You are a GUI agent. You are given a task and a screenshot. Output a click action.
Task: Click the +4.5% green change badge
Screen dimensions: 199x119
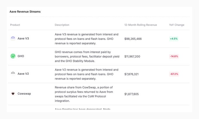tap(174, 39)
